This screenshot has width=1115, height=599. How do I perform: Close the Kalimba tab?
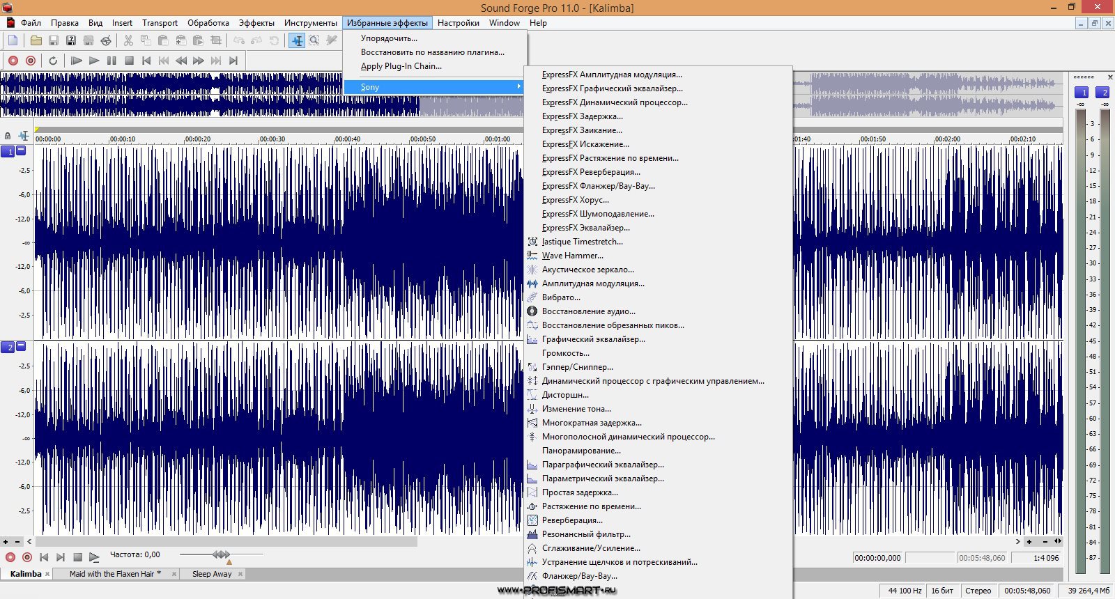[47, 574]
